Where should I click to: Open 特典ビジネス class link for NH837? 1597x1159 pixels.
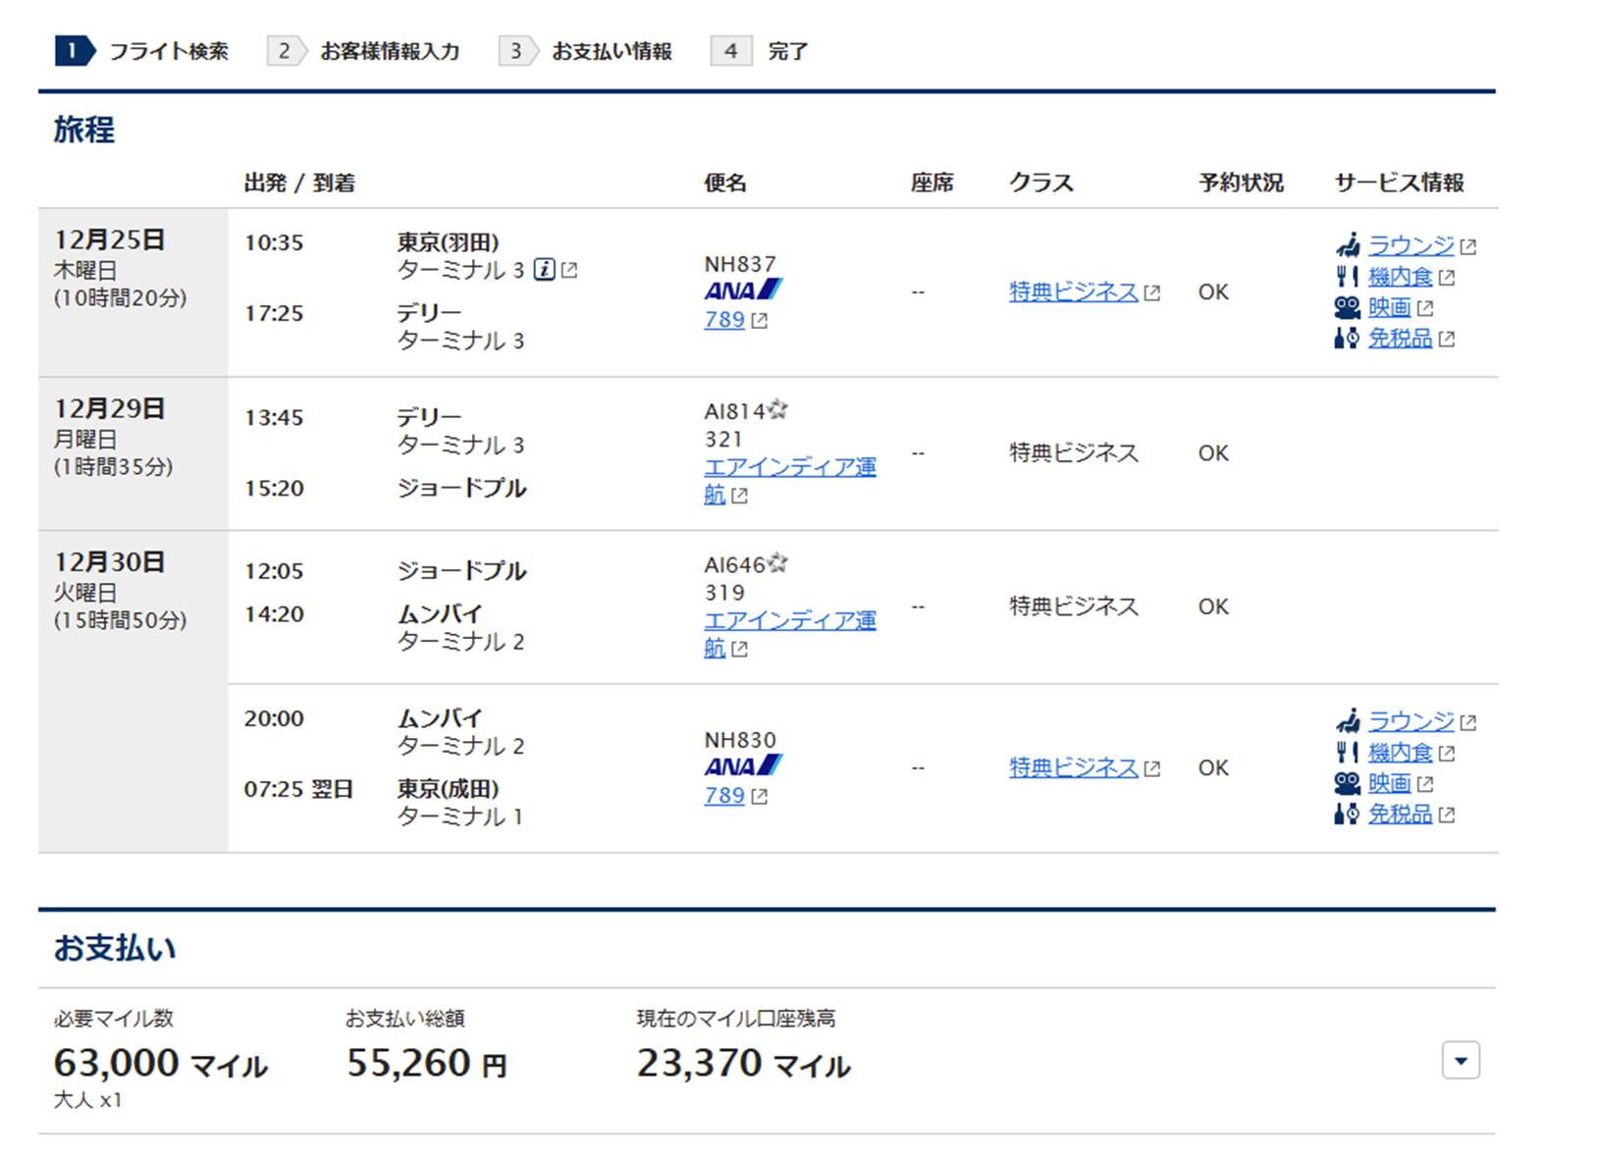(x=1073, y=292)
